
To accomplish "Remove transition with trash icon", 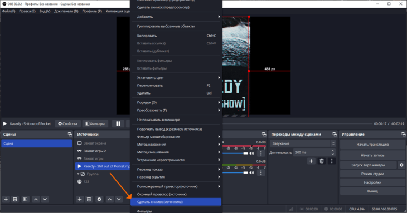I will point(322,161).
